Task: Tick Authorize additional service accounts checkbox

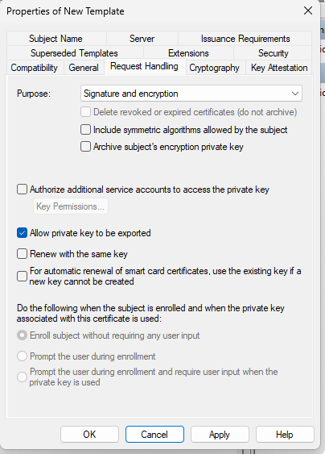Action: click(22, 190)
